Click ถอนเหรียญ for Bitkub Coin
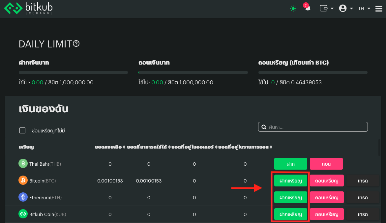This screenshot has height=223, width=386. point(327,214)
